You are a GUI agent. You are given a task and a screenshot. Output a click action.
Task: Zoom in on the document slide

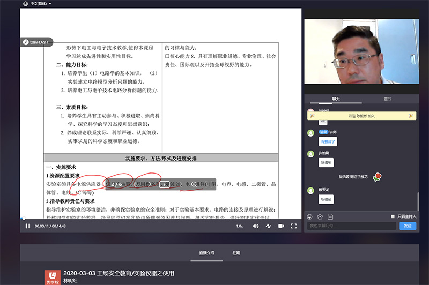(x=194, y=184)
